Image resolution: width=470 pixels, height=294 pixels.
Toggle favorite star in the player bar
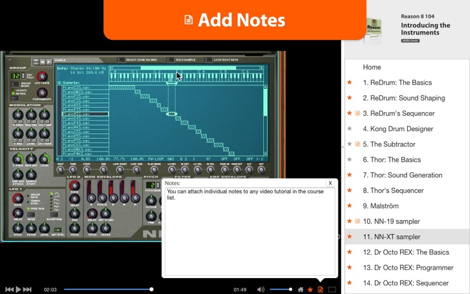click(x=310, y=289)
